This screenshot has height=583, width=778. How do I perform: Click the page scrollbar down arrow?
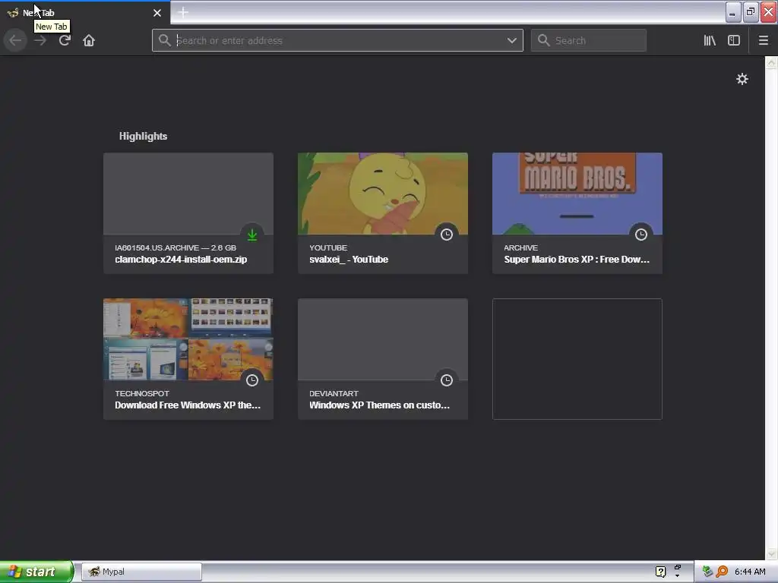(x=771, y=553)
